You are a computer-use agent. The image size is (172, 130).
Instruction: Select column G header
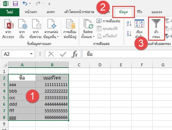[x=162, y=65]
